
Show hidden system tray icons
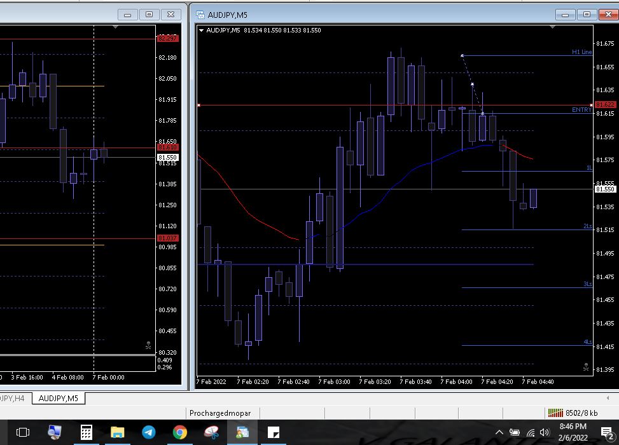pos(499,433)
